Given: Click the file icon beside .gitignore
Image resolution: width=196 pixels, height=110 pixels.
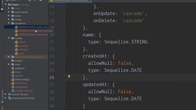Looking at the screenshot, I should pyautogui.click(x=13, y=68).
